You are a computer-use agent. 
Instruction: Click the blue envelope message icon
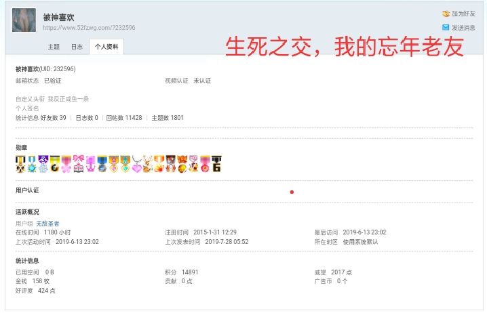446,28
